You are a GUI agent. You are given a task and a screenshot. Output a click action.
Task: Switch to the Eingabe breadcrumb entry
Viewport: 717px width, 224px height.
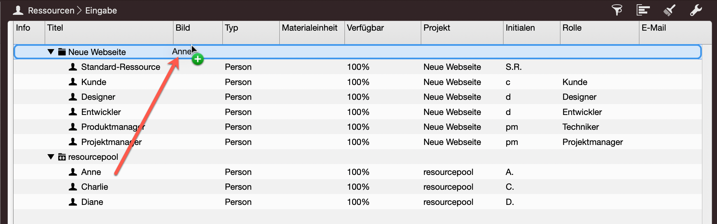[x=101, y=10]
